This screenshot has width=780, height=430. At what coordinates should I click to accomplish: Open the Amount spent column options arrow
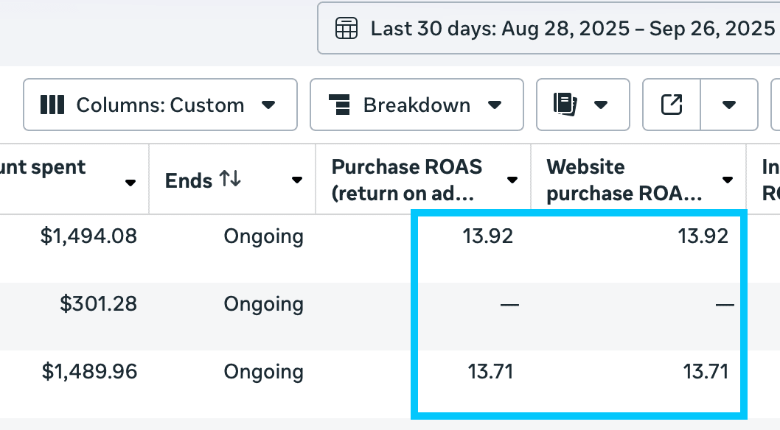[130, 182]
